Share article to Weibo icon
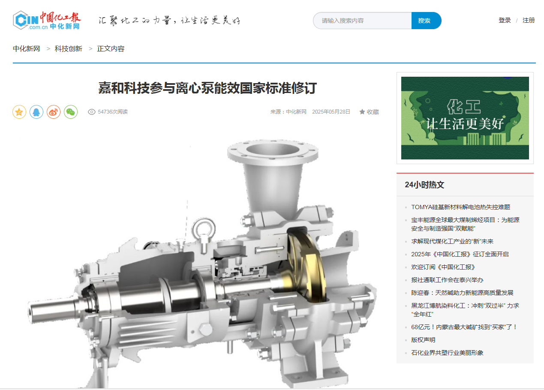The image size is (544, 390). pyautogui.click(x=54, y=112)
